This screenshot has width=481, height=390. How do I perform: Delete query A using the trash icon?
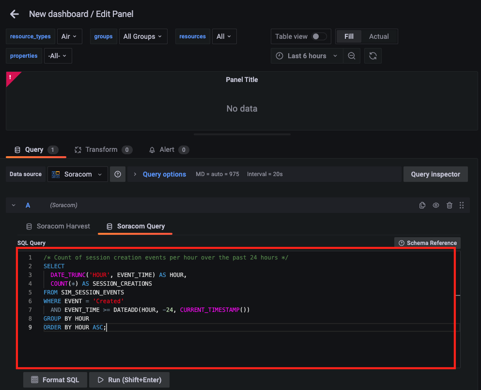click(450, 205)
